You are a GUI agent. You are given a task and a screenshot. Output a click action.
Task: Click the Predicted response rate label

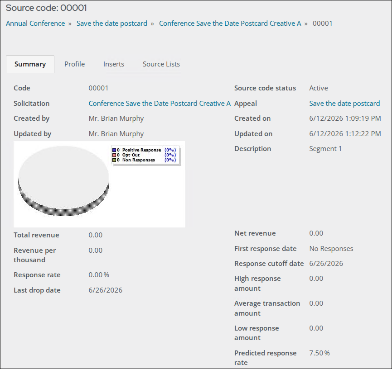(265, 358)
